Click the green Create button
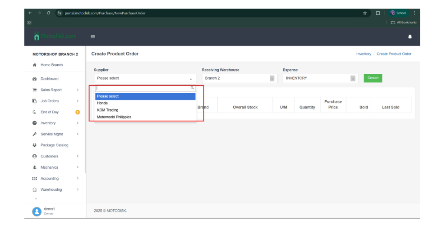 tap(373, 78)
